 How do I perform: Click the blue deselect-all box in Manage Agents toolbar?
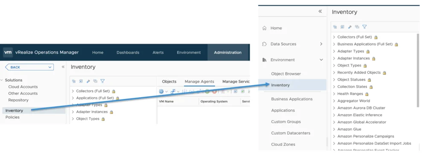point(236,91)
